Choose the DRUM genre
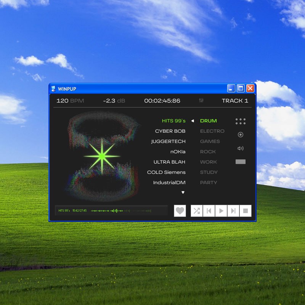305x305 pixels. pyautogui.click(x=208, y=121)
